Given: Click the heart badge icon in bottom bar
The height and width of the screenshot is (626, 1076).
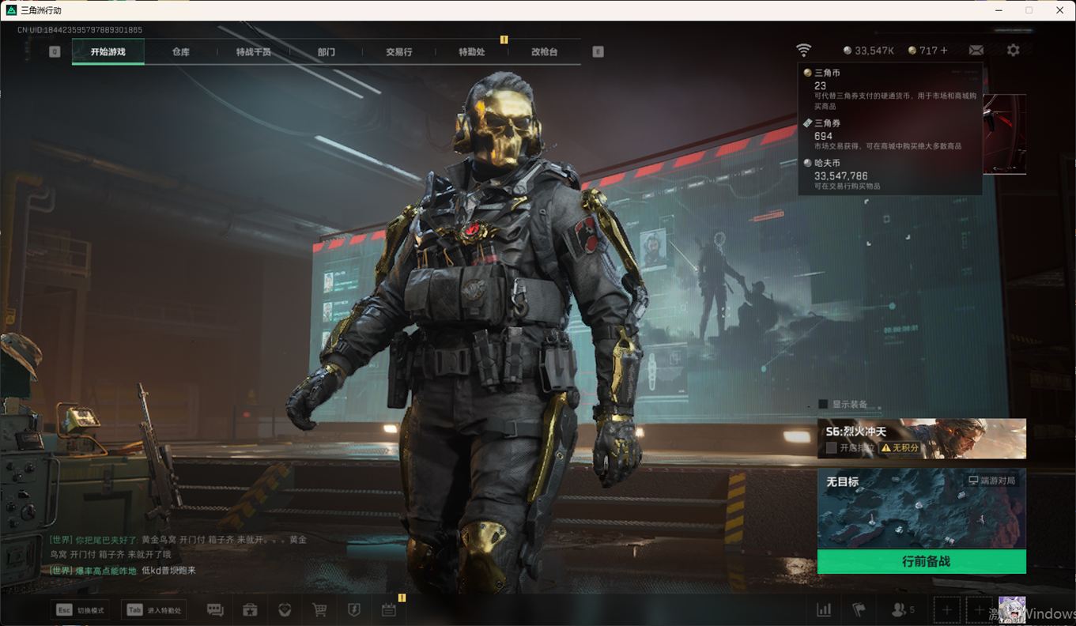Looking at the screenshot, I should click(x=285, y=609).
